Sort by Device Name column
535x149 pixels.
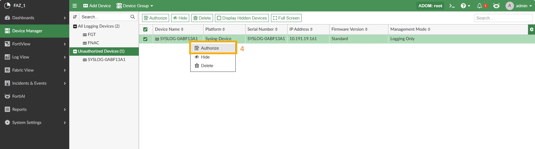pos(169,29)
